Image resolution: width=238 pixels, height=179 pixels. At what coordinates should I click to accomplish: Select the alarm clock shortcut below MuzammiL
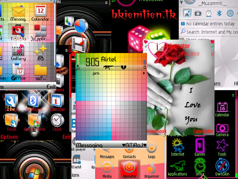(209, 13)
